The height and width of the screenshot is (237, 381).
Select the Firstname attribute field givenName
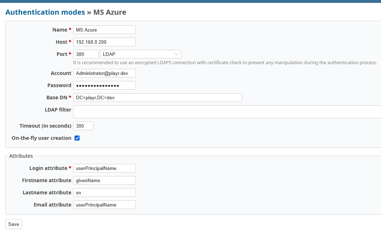(x=104, y=180)
